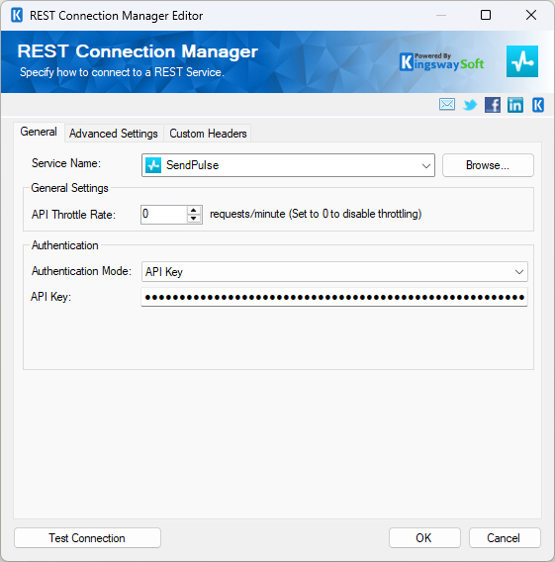
Task: Click the SendPulse pulse logo in banner
Action: (522, 61)
